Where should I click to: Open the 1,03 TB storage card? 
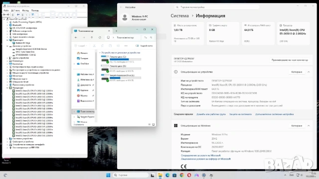click(187, 33)
